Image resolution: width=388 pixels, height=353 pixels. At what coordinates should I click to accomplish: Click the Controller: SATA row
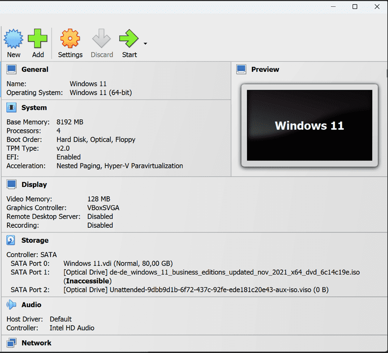point(32,255)
